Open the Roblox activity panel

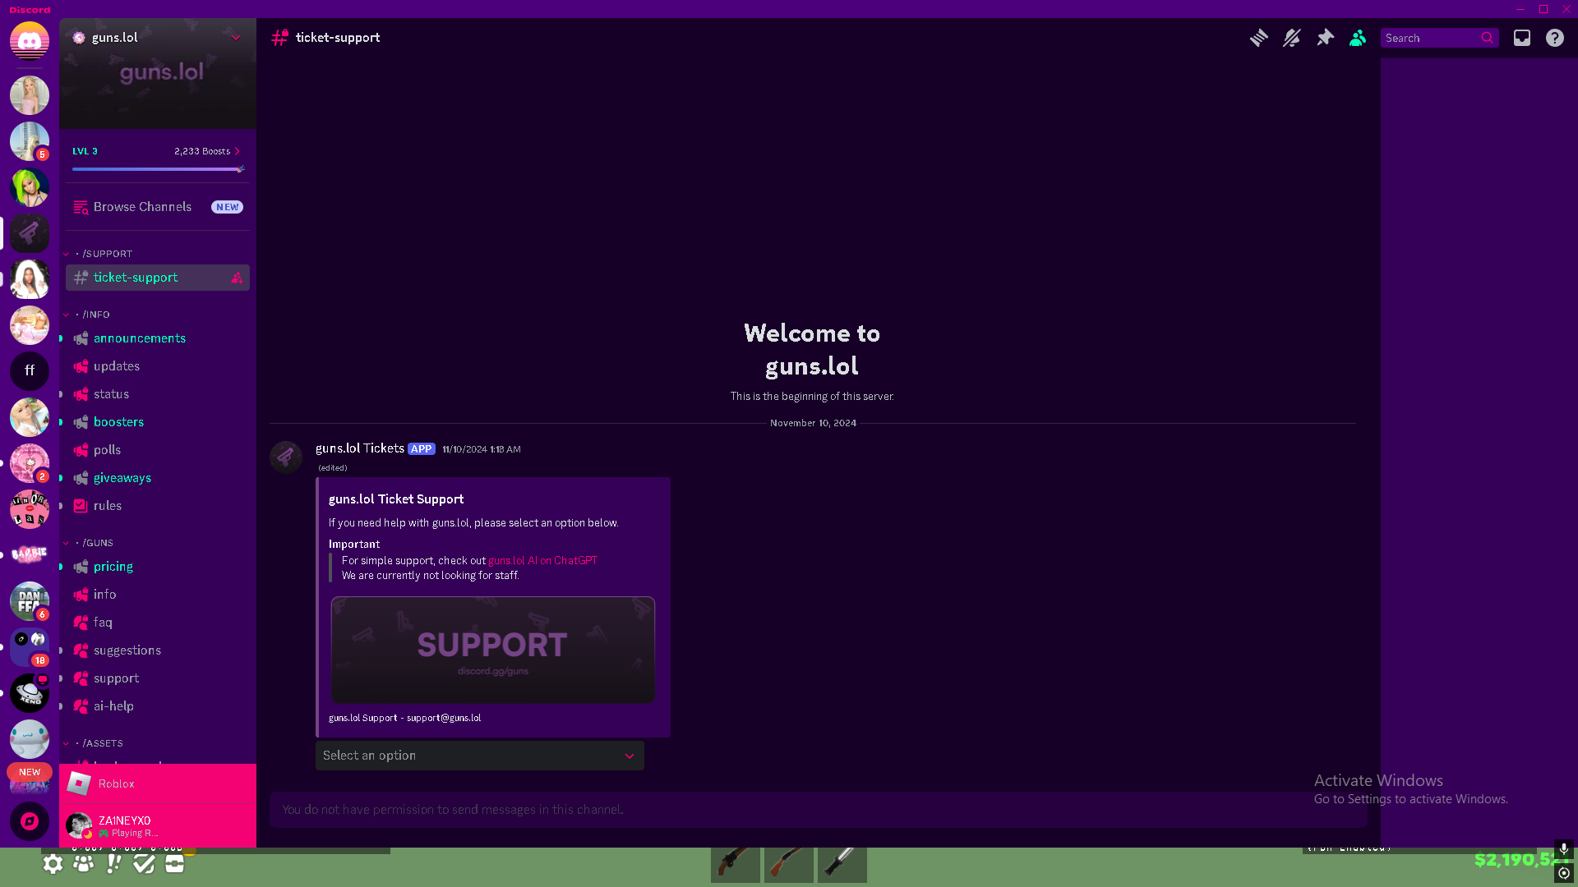[158, 784]
